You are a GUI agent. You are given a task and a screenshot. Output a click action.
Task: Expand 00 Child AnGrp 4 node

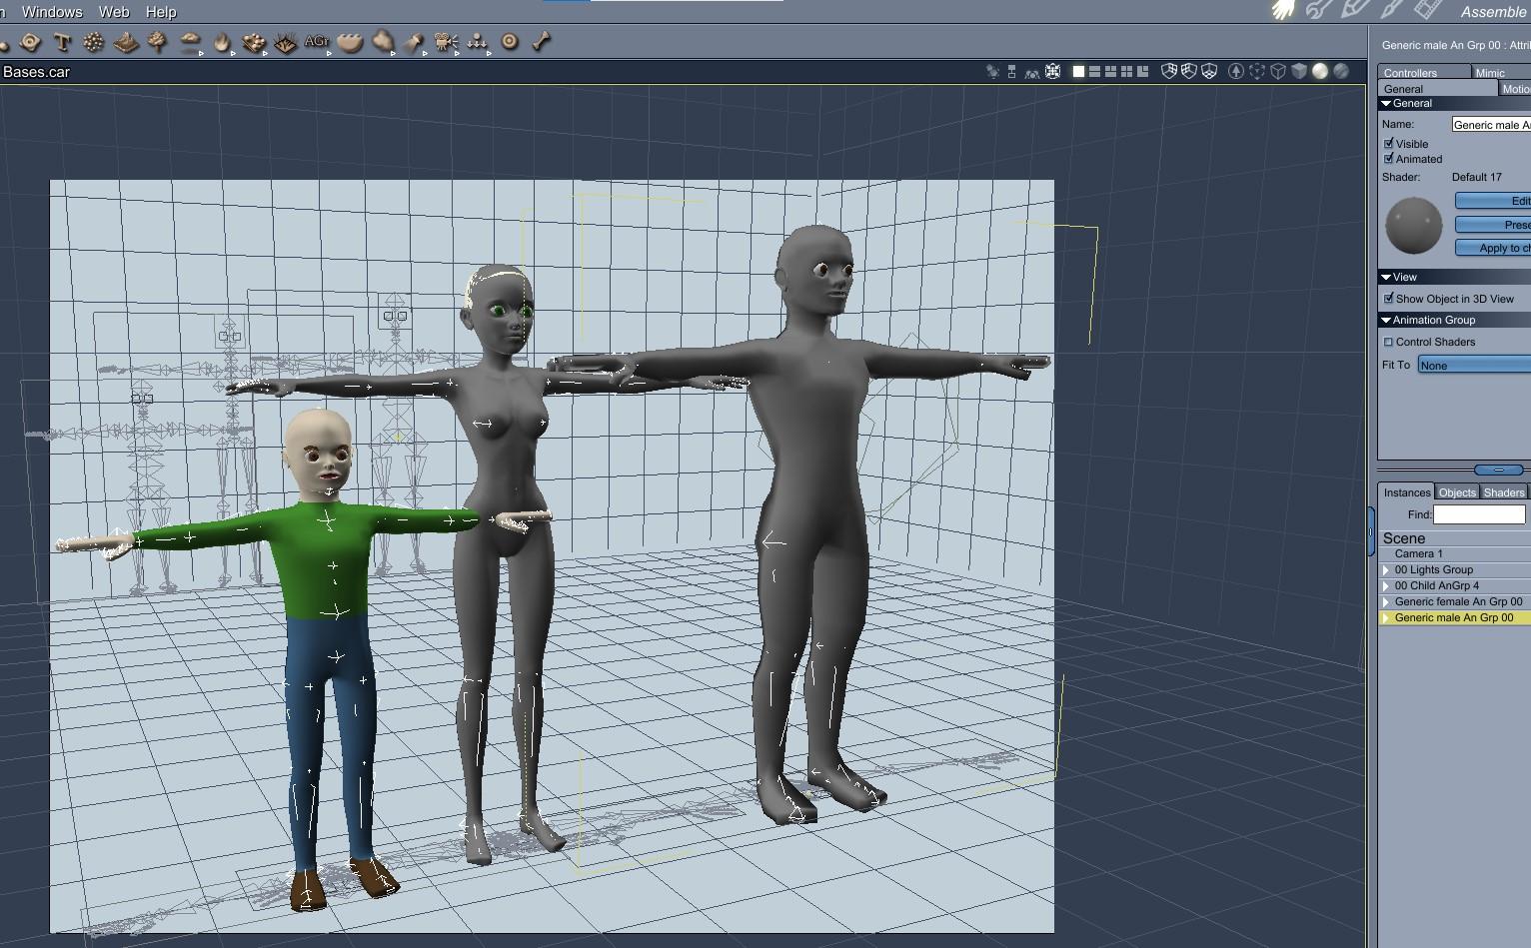click(1386, 586)
